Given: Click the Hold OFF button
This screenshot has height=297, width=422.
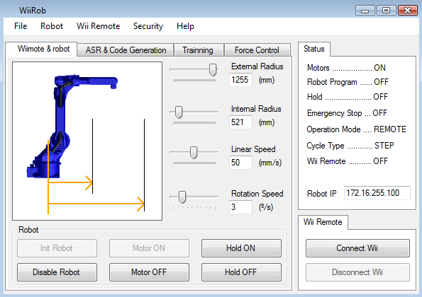Looking at the screenshot, I should 241,272.
